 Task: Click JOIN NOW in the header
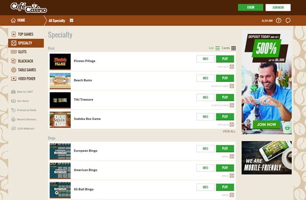(x=278, y=8)
